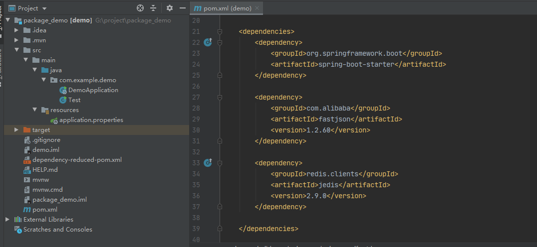Open pom.xml in the project tree
Viewport: 537px width, 247px height.
44,210
